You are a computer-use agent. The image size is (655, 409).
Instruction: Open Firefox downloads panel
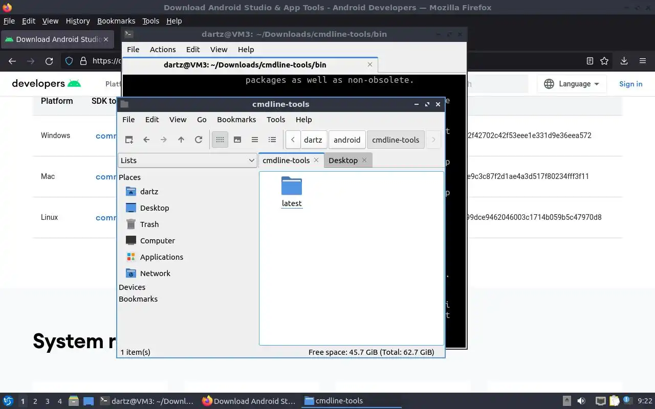624,61
